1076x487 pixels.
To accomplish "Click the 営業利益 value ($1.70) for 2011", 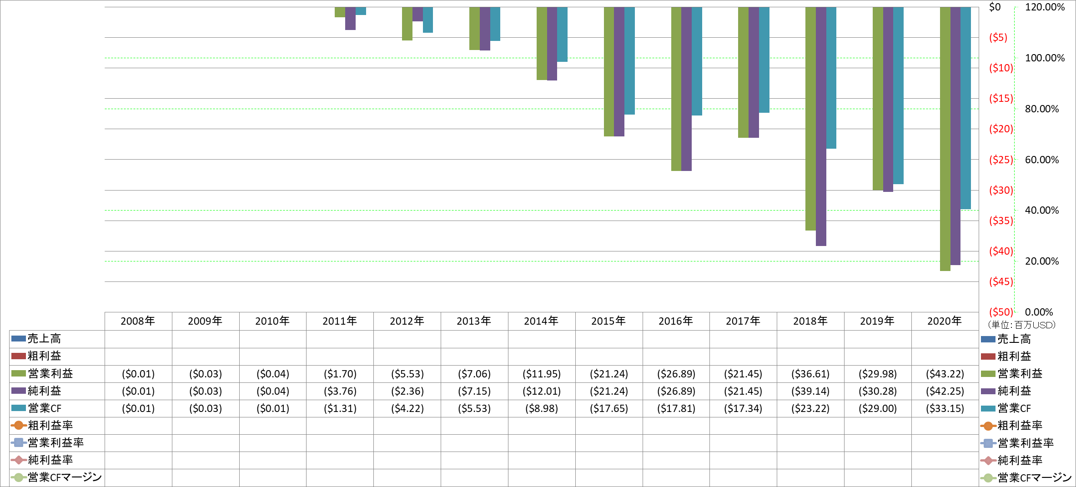I will (x=340, y=374).
